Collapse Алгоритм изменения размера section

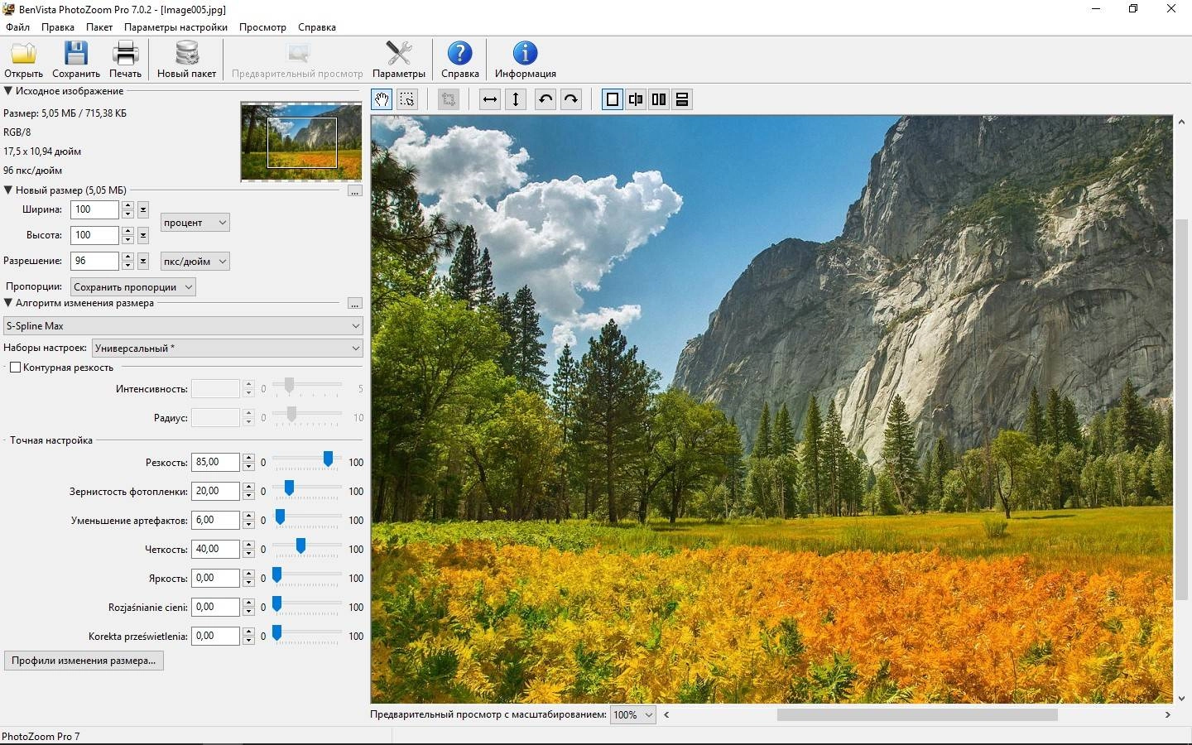[8, 303]
